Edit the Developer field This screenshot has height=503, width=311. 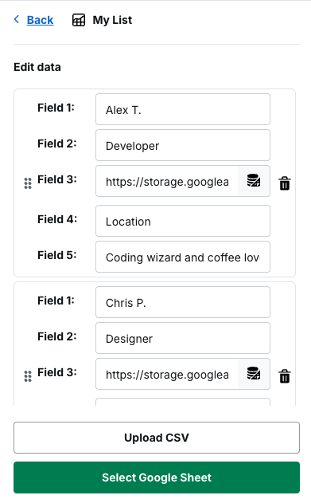pos(183,145)
